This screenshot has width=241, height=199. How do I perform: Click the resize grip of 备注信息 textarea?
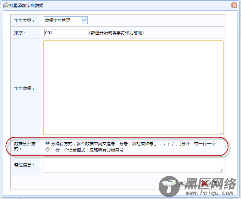pos(221,170)
